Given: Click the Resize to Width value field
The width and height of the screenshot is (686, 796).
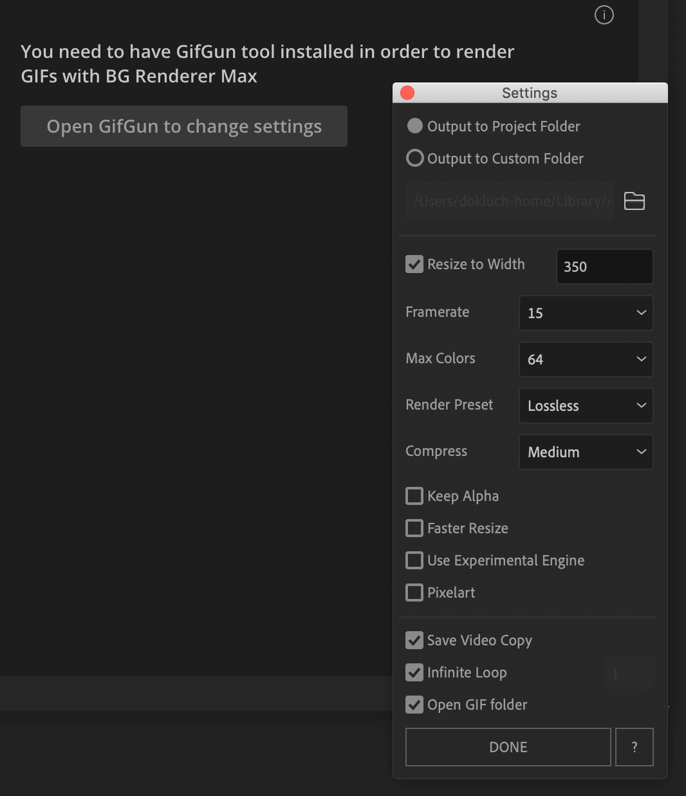Looking at the screenshot, I should tap(605, 267).
